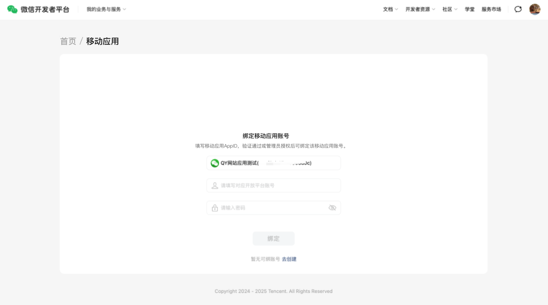Go to 学堂 in the top navigation
This screenshot has width=548, height=305.
tap(470, 9)
